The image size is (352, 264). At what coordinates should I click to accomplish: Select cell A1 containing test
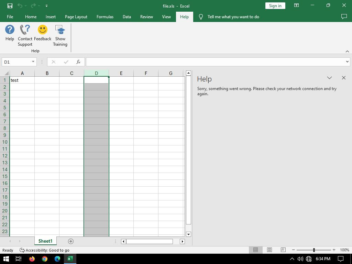[x=22, y=80]
